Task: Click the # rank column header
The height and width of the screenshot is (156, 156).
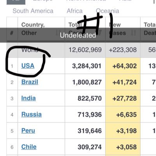Action: click(12, 33)
